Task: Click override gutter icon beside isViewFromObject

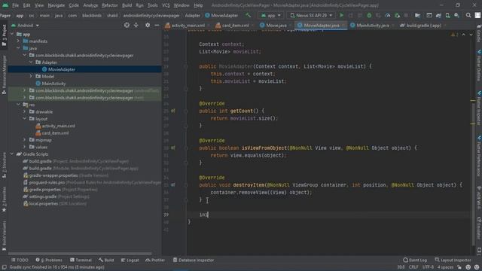Action: click(173, 148)
